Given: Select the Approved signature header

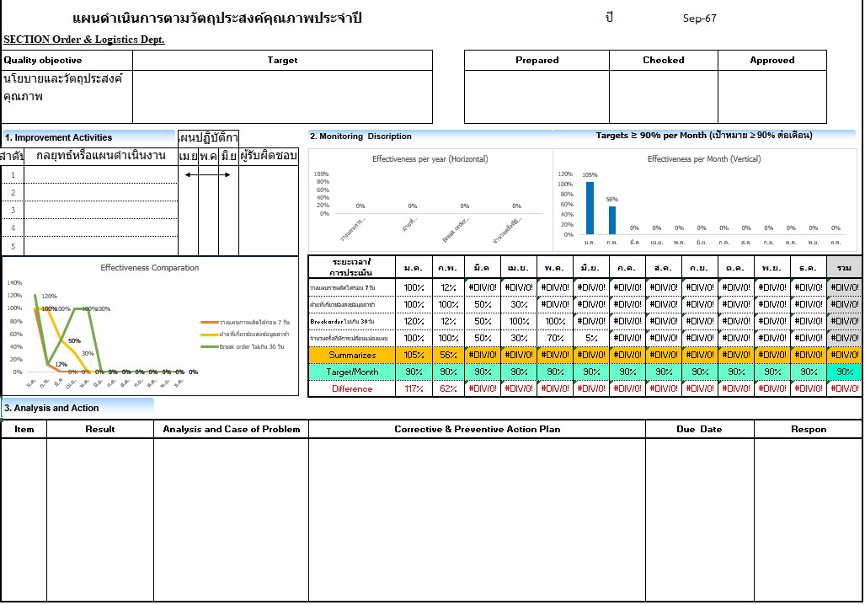Looking at the screenshot, I should pyautogui.click(x=772, y=60).
